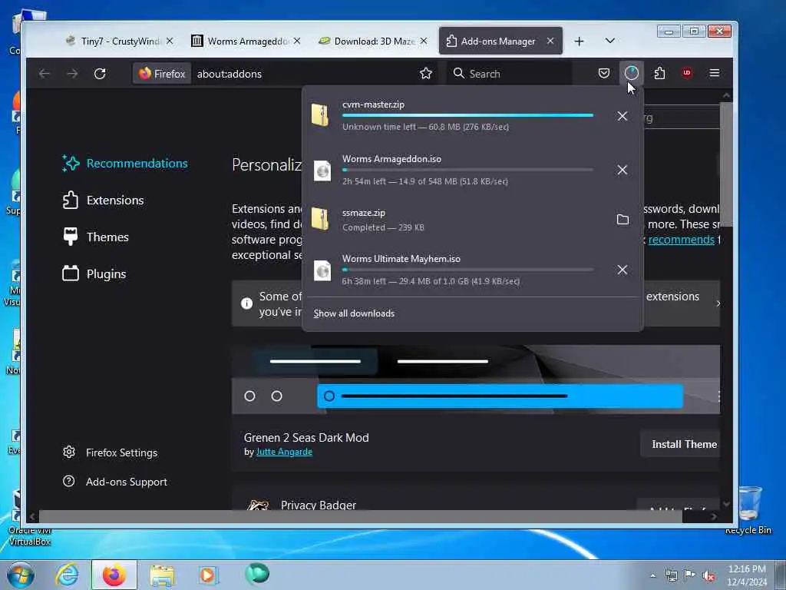Click the page horizontal scrollbar

[361, 516]
